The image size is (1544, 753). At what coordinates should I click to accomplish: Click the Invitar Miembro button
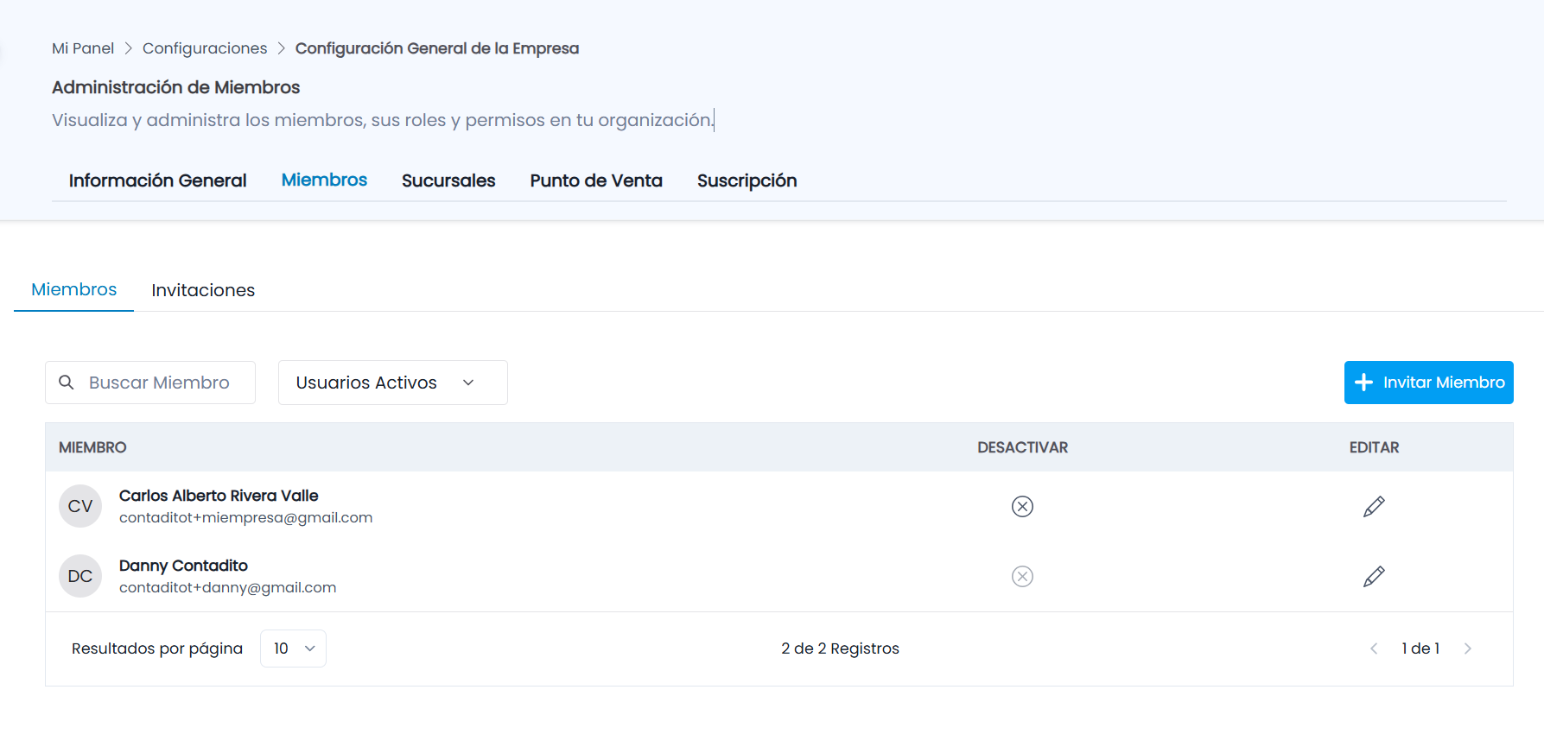1429,383
